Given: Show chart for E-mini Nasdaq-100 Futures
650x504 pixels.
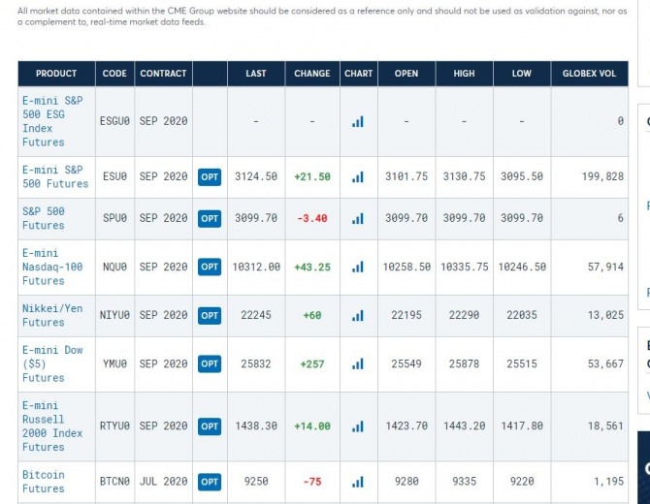Looking at the screenshot, I should coord(358,267).
